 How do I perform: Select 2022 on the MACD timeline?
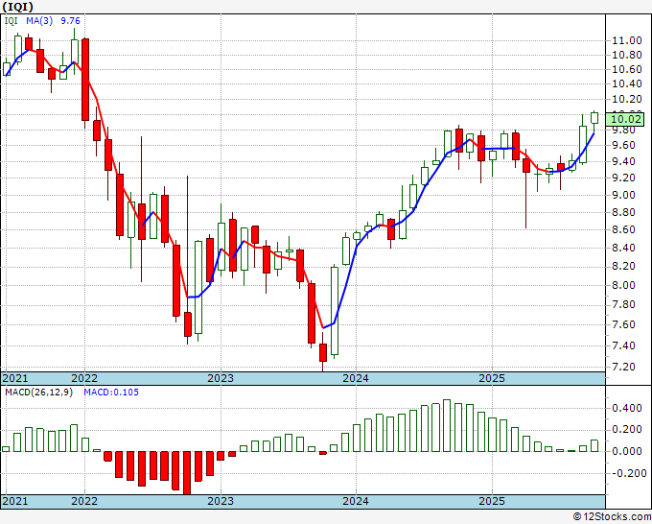(x=84, y=501)
